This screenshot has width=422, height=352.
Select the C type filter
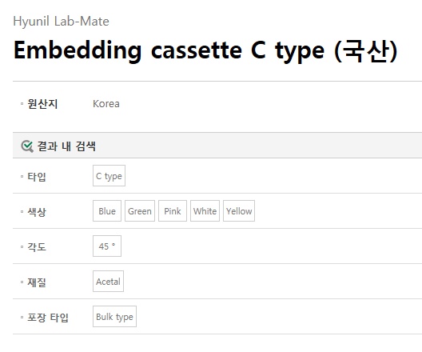point(109,175)
